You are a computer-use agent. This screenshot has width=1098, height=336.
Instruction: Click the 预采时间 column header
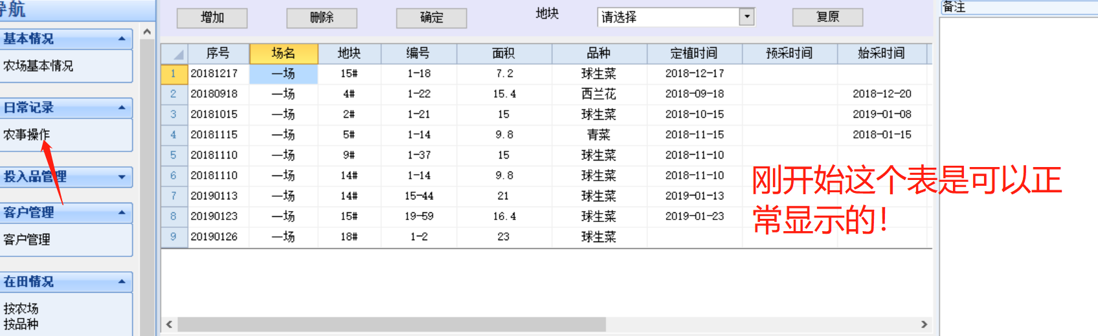click(x=789, y=53)
